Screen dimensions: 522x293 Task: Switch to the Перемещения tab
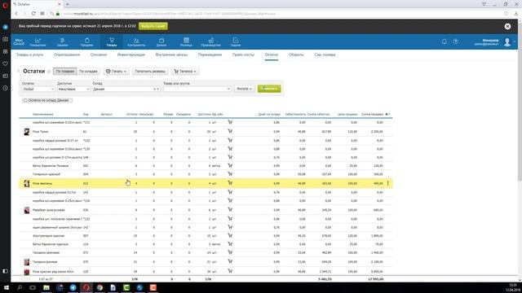click(210, 55)
